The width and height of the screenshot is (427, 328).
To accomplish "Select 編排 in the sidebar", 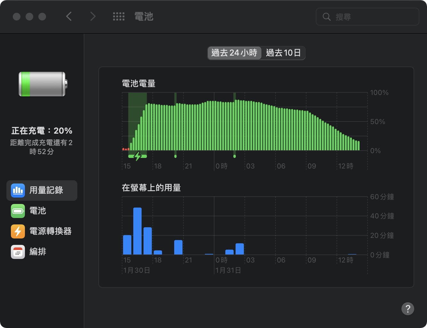I will 38,252.
